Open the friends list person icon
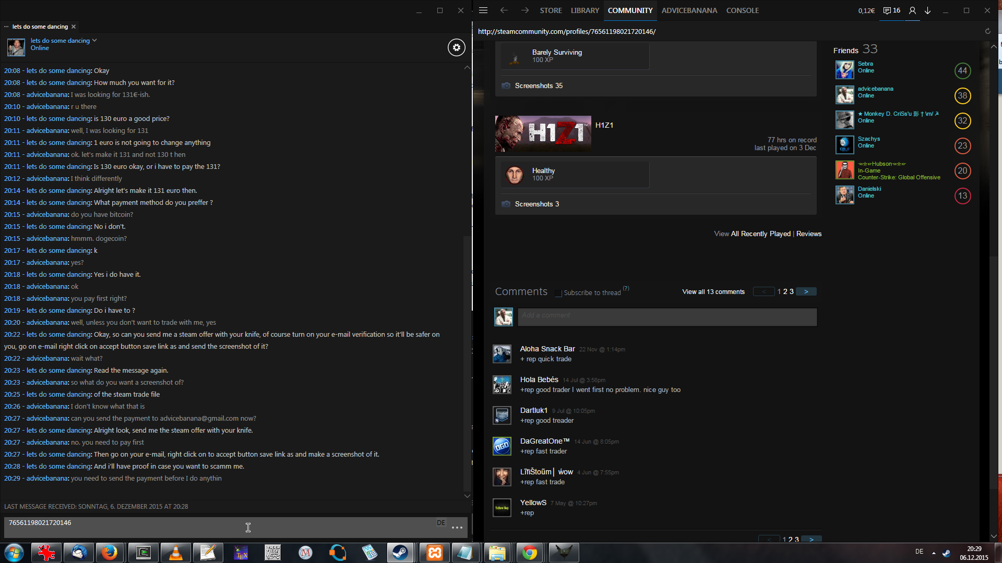This screenshot has height=563, width=1002. pos(912,10)
